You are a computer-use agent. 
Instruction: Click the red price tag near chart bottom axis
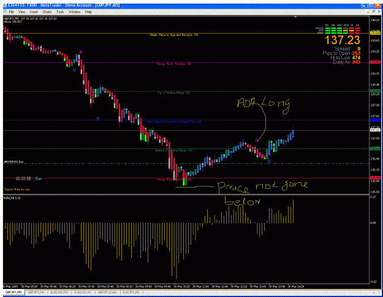[375, 178]
